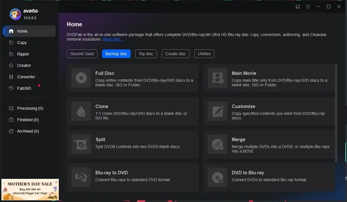Screen dimensions: 347x202
Task: Minimize the DVDFab window
Action: 318,7
